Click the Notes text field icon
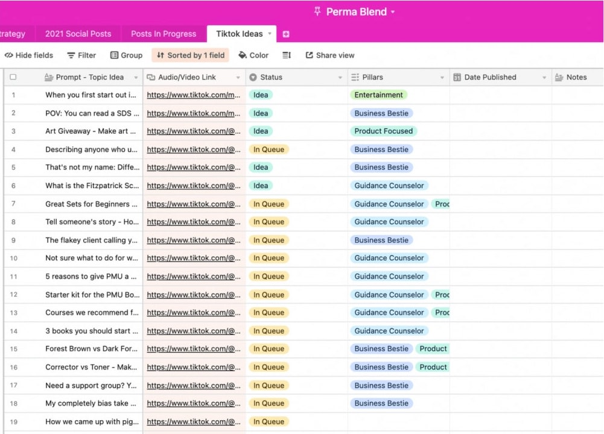Image resolution: width=604 pixels, height=434 pixels. (559, 77)
